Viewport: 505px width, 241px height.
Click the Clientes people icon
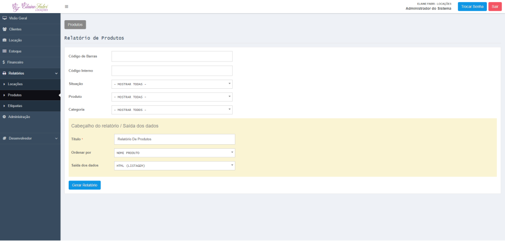(x=5, y=29)
